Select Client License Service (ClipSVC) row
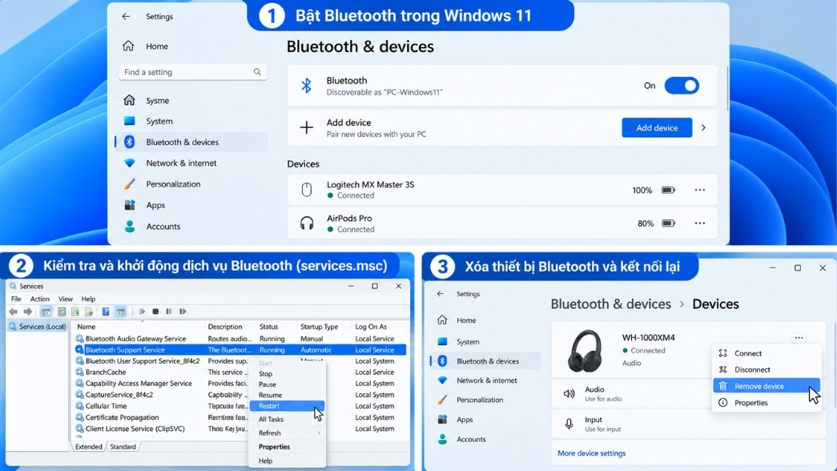The image size is (837, 471). (x=240, y=429)
